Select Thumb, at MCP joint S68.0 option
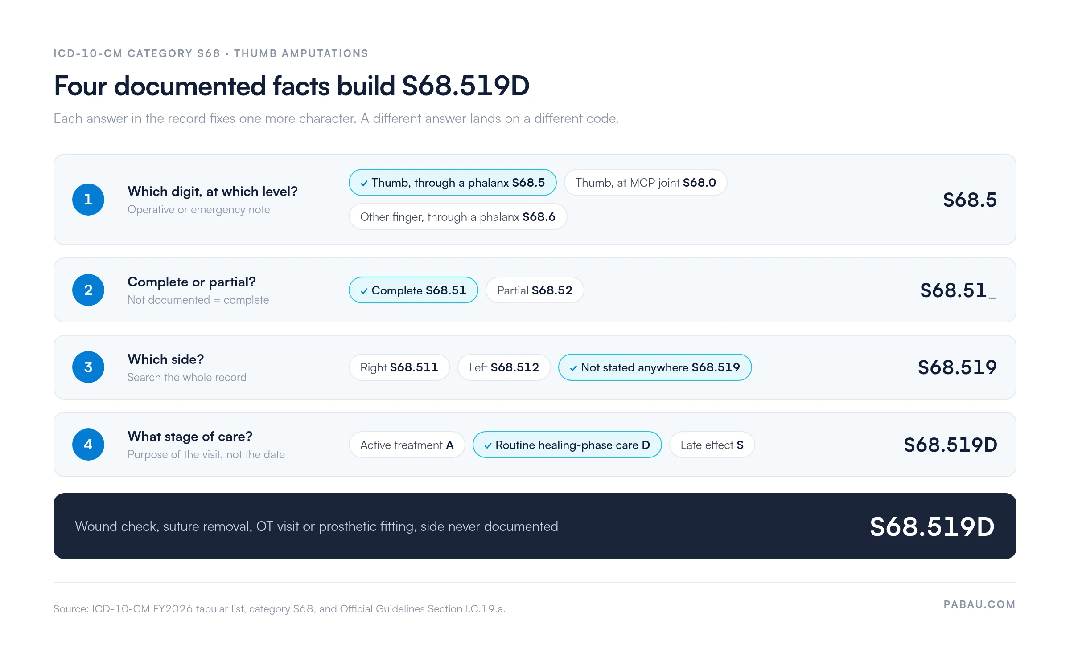Screen dimensions: 1070x661 (x=646, y=183)
